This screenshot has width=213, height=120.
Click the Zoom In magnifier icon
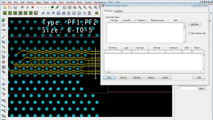tap(85, 7)
